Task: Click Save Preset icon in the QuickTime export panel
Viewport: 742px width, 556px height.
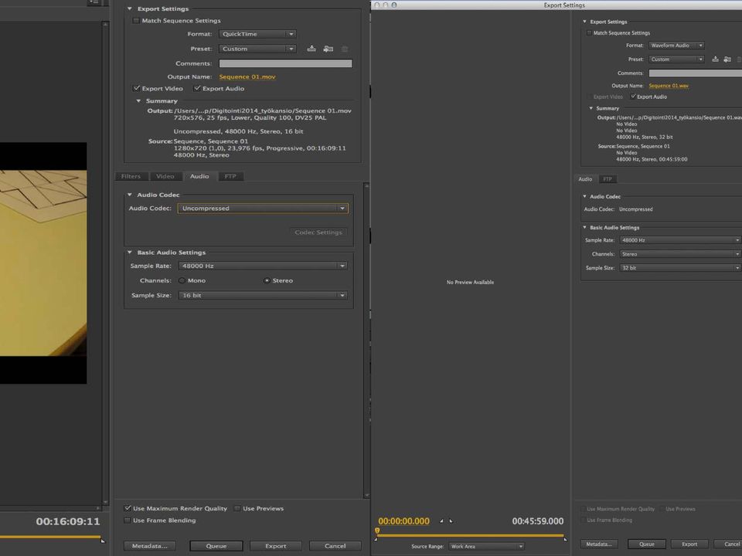Action: point(311,48)
